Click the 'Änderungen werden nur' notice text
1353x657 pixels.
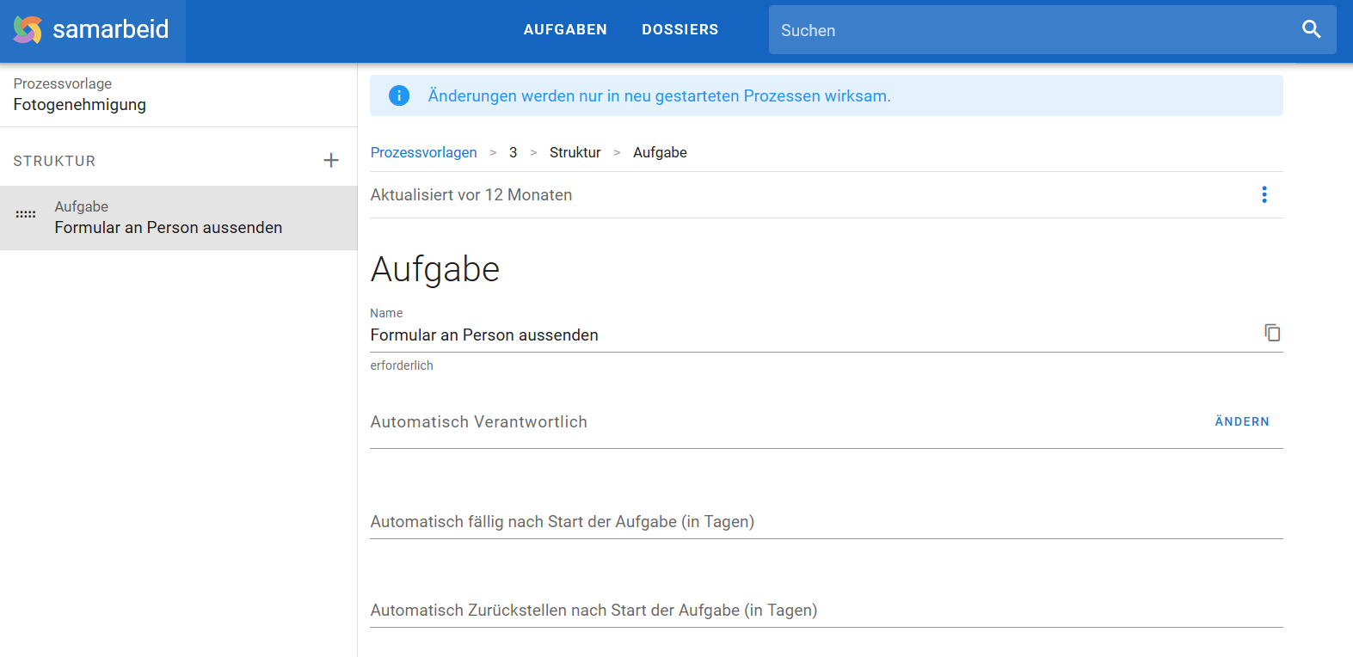[x=659, y=95]
